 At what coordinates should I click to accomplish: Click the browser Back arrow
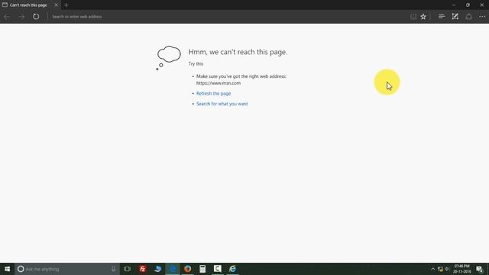7,17
